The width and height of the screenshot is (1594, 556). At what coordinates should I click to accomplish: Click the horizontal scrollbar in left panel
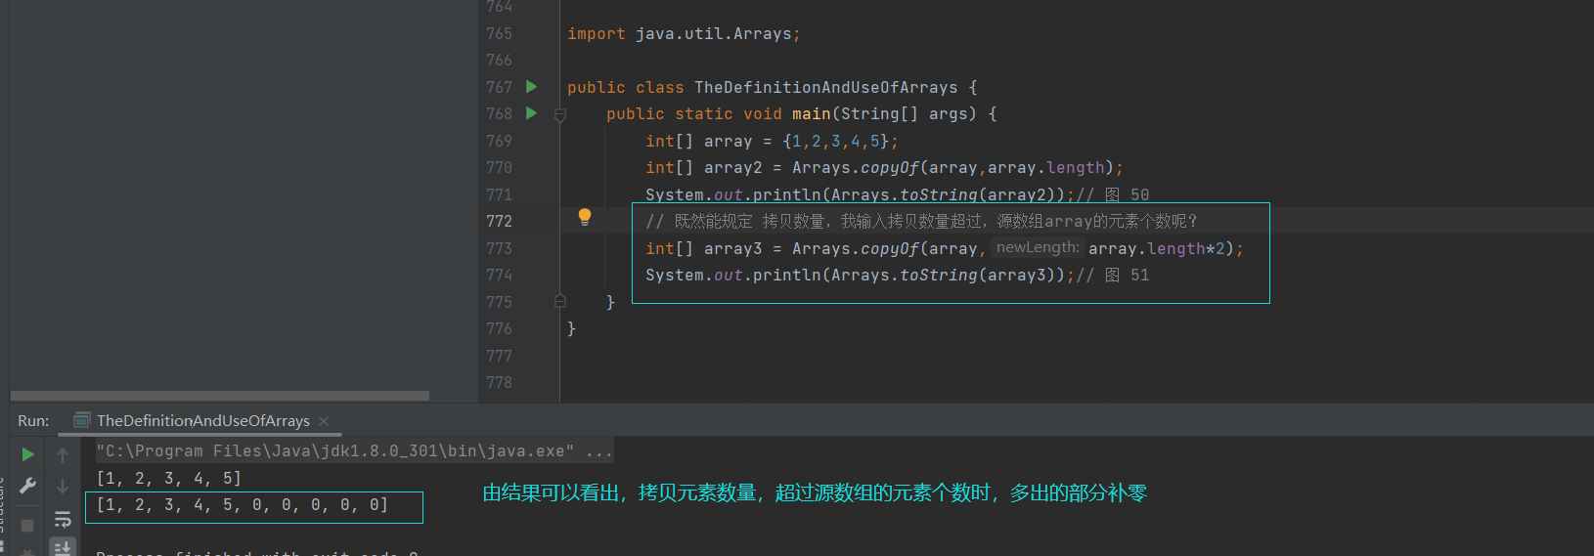pos(219,396)
